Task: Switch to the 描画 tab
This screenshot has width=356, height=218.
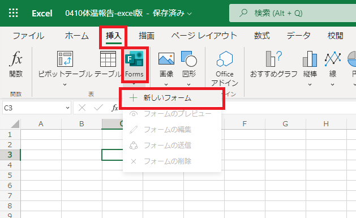Action: pos(147,36)
